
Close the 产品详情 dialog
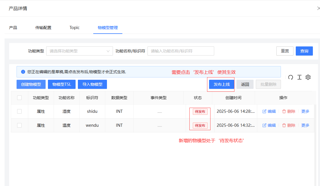coord(318,9)
